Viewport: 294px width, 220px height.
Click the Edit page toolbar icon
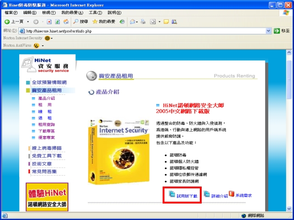[x=153, y=22]
